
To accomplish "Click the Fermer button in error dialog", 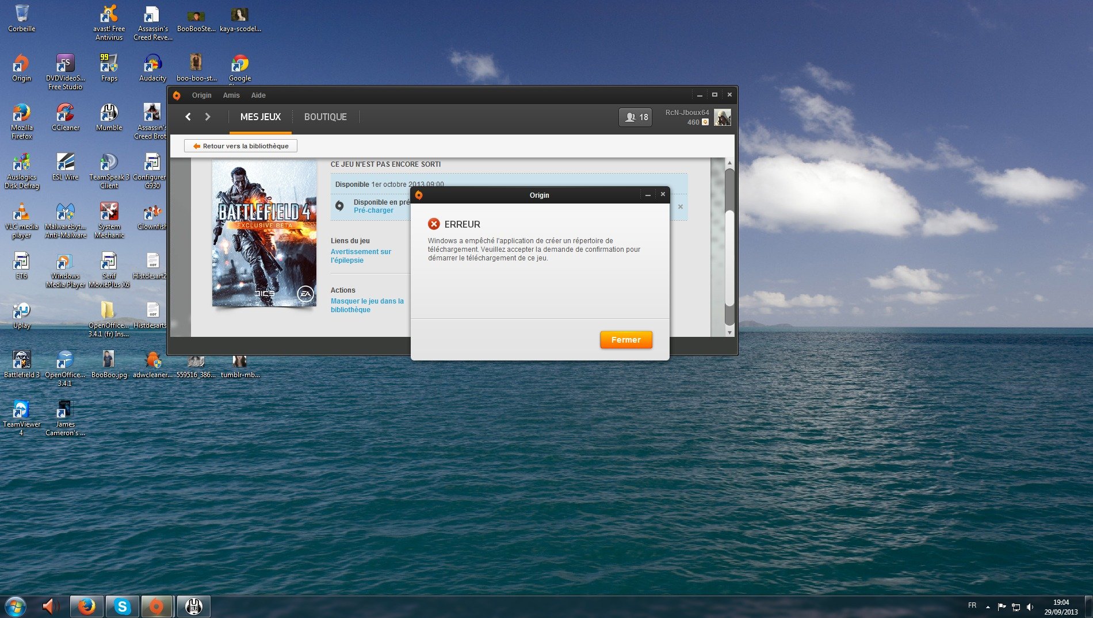I will click(x=626, y=340).
